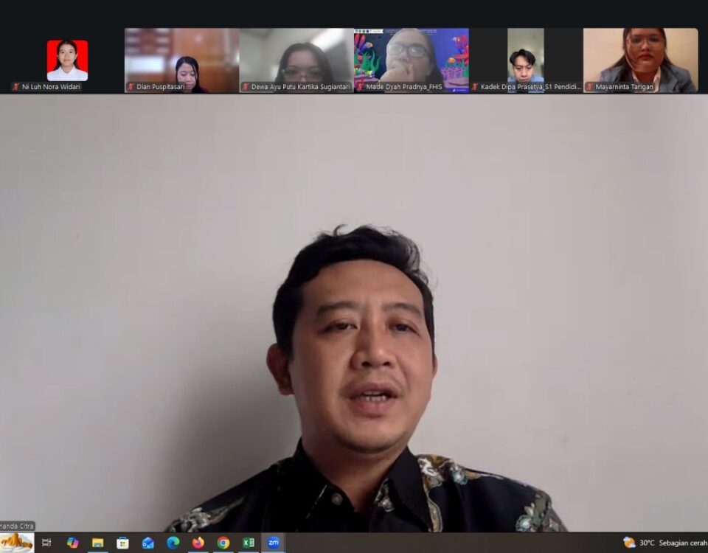Click the main speaker video area
The width and height of the screenshot is (708, 553).
click(x=354, y=310)
